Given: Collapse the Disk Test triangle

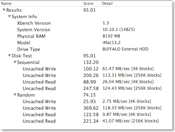Looking at the screenshot, I should click(10, 56).
